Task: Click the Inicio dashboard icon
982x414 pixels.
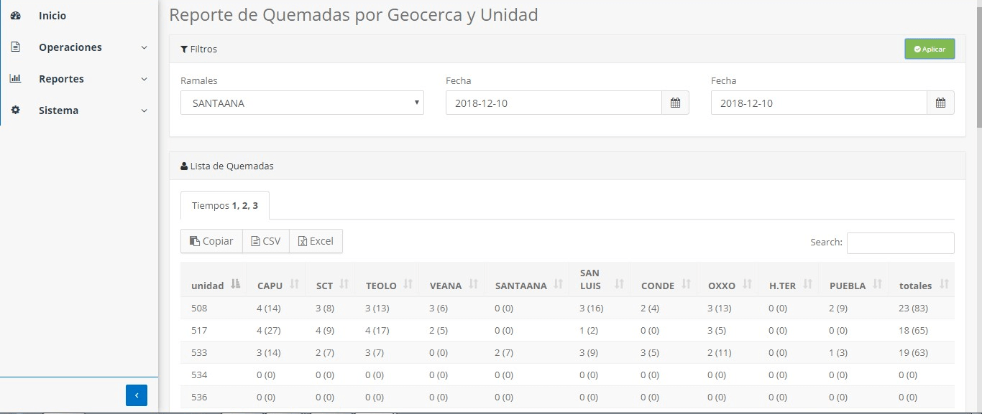Action: (15, 16)
